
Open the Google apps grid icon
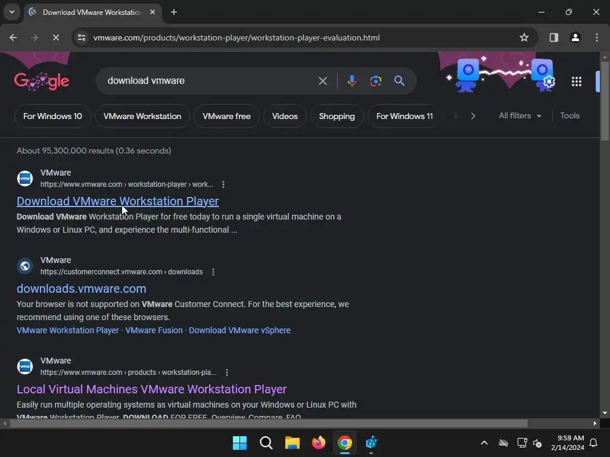[x=576, y=81]
